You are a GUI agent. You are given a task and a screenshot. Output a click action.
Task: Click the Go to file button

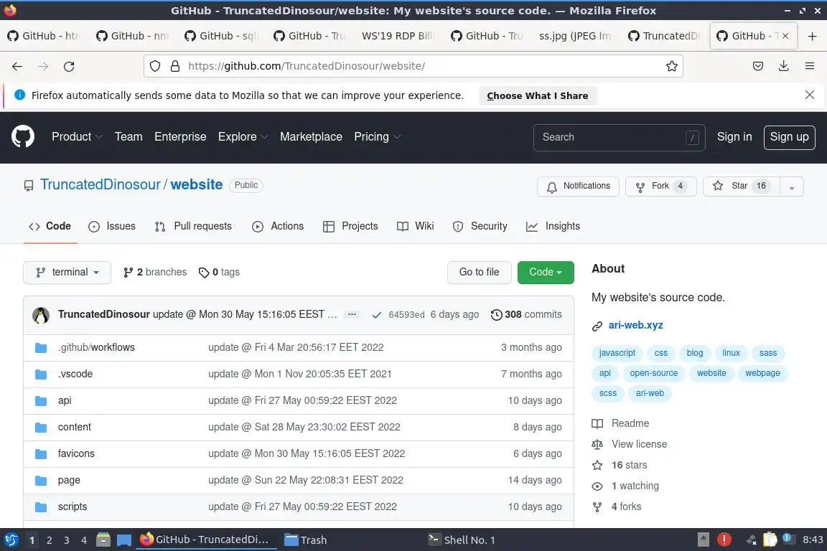coord(479,273)
